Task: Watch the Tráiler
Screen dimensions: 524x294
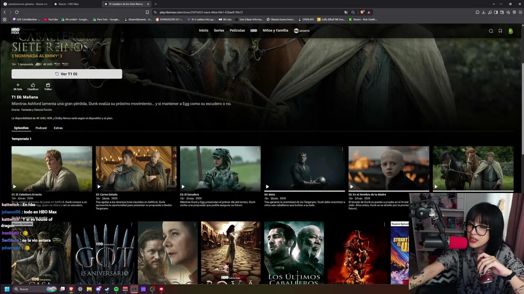Action: point(48,87)
